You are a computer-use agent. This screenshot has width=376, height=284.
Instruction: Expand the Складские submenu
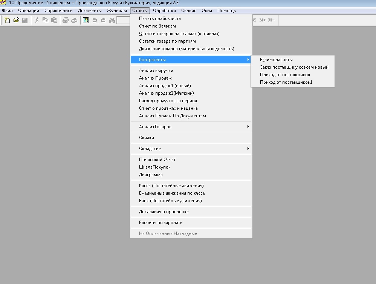point(191,149)
